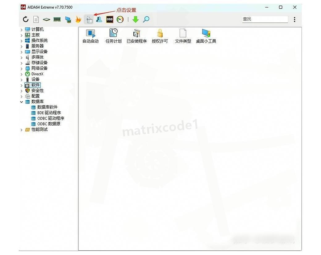This screenshot has width=321, height=255.
Task: Select ODBC 数据源 in the tree
Action: (49, 124)
